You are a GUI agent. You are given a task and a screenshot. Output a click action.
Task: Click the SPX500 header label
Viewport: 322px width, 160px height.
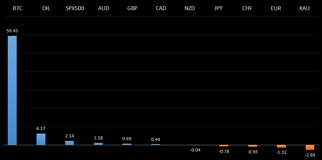(x=75, y=8)
